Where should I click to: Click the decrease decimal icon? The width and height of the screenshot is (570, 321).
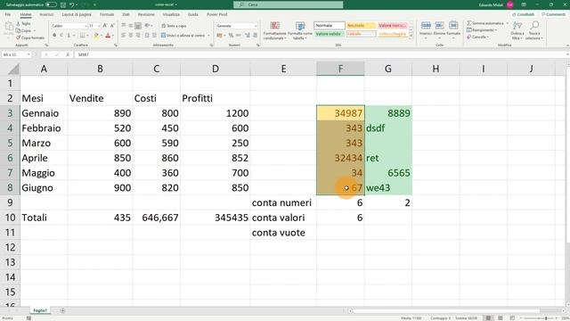pyautogui.click(x=254, y=36)
